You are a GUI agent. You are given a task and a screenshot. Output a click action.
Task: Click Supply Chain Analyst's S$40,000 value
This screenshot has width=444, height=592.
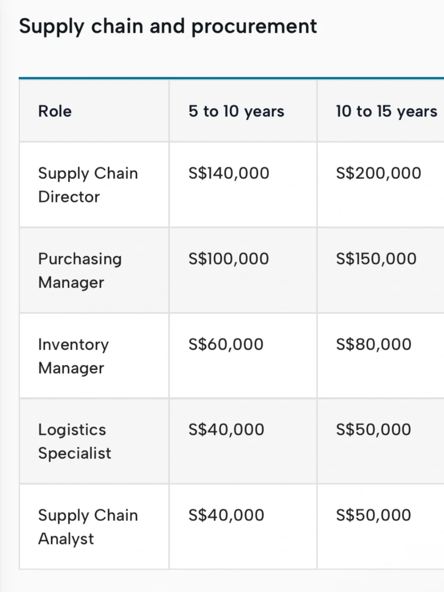coord(226,515)
